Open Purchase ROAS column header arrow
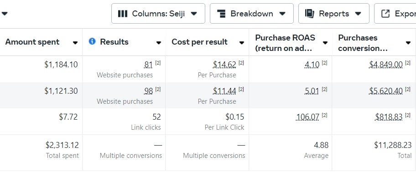 tap(325, 43)
